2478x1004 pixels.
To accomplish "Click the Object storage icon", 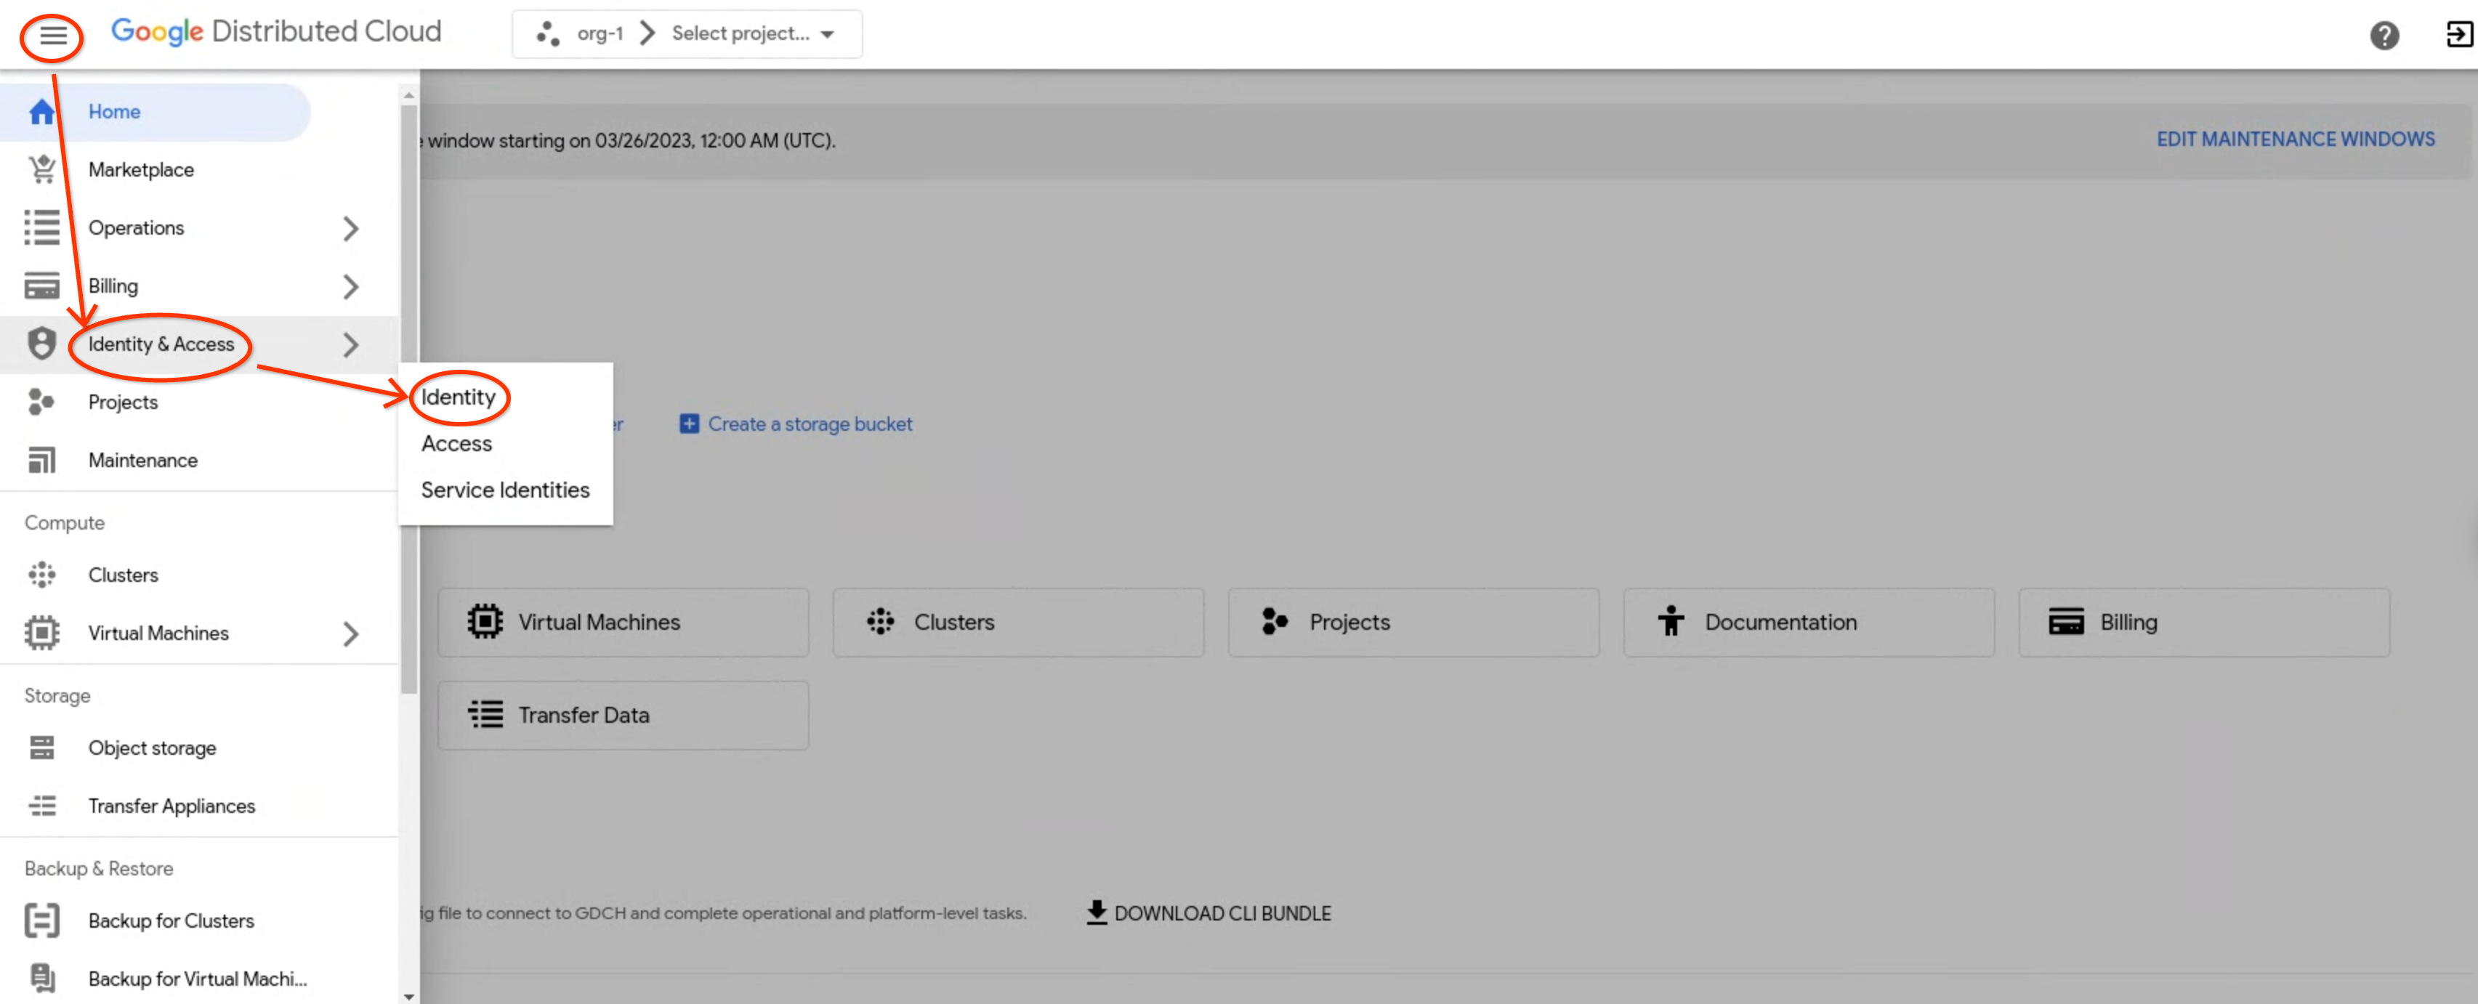I will [x=41, y=748].
